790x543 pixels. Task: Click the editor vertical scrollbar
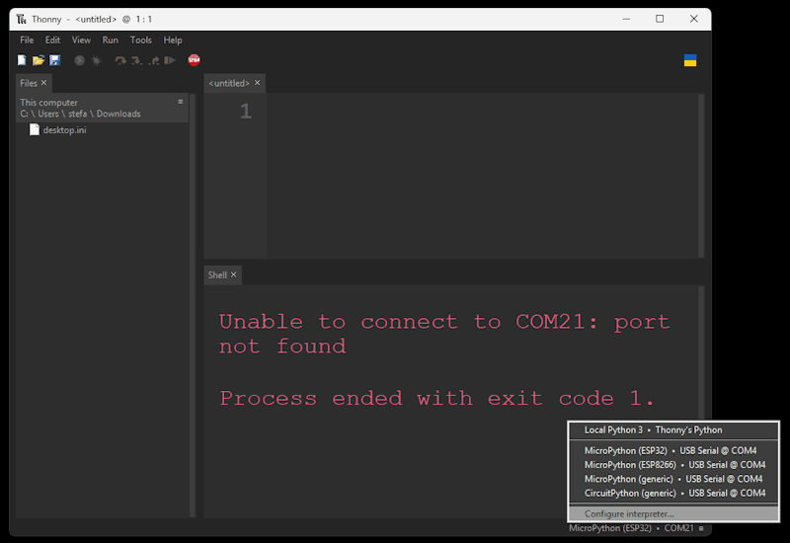[701, 176]
